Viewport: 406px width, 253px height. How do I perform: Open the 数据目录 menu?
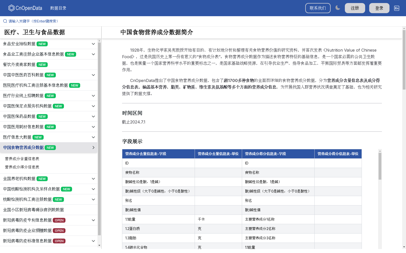[58, 8]
